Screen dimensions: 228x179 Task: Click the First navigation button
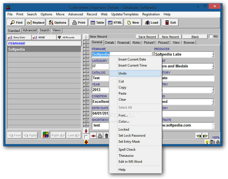pyautogui.click(x=15, y=135)
